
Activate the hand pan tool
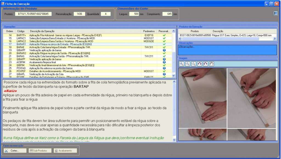[x=212, y=64]
